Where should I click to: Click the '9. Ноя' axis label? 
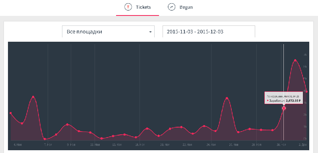[x=71, y=145]
